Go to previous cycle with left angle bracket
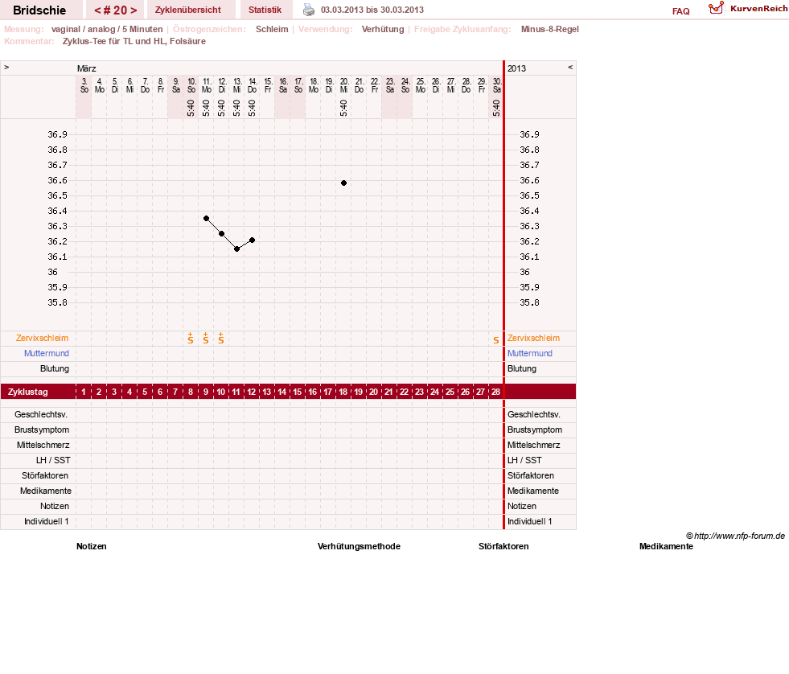 click(x=97, y=10)
